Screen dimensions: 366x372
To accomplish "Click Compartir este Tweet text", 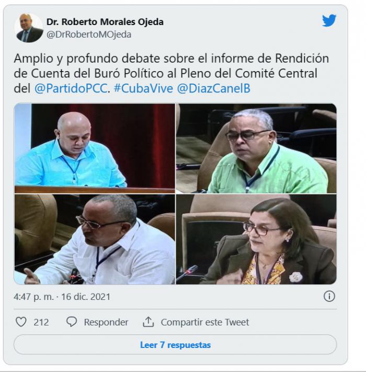I will click(x=205, y=322).
